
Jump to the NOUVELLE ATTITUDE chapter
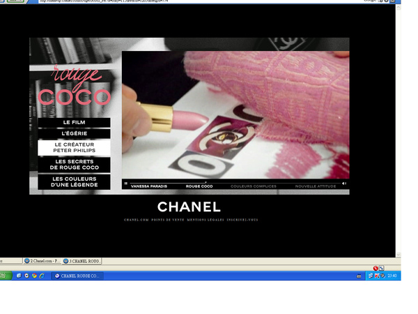click(x=316, y=186)
